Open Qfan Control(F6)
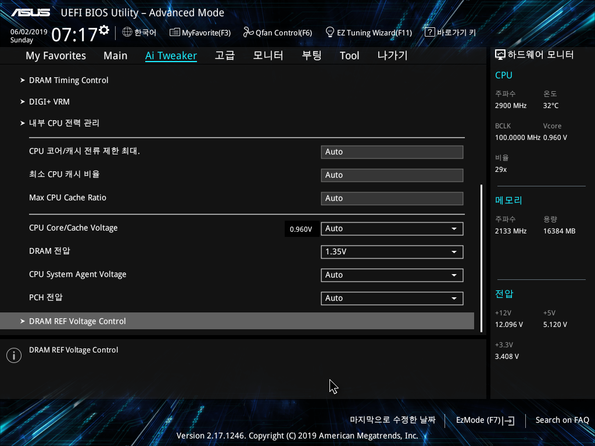Image resolution: width=595 pixels, height=446 pixels. tap(278, 33)
